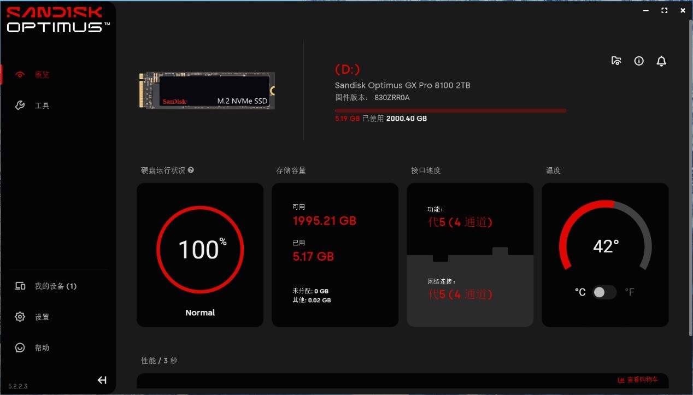Viewport: 693px width, 395px height.
Task: Open the 设置 menu entry
Action: [42, 317]
